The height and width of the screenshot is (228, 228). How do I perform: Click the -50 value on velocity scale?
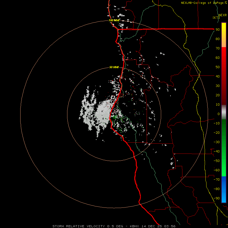[217, 161]
